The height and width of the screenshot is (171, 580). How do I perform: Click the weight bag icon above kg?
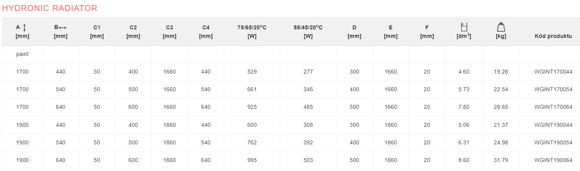(x=501, y=27)
